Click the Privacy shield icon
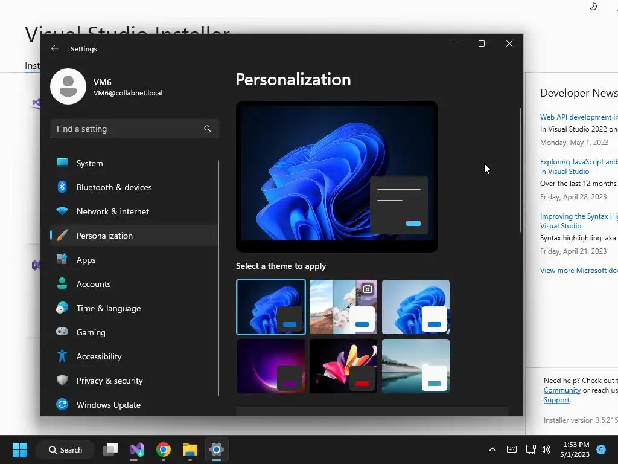This screenshot has width=618, height=464. click(x=62, y=380)
